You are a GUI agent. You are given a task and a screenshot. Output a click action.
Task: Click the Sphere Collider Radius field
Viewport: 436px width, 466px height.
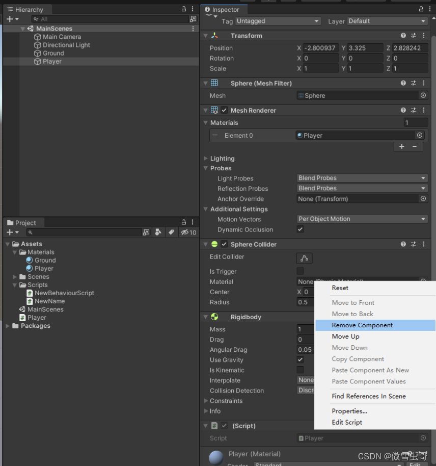[x=305, y=302]
